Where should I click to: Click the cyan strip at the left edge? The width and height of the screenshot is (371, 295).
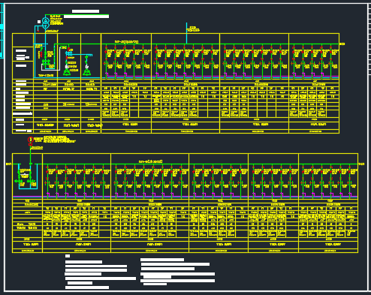[x=2, y=32]
